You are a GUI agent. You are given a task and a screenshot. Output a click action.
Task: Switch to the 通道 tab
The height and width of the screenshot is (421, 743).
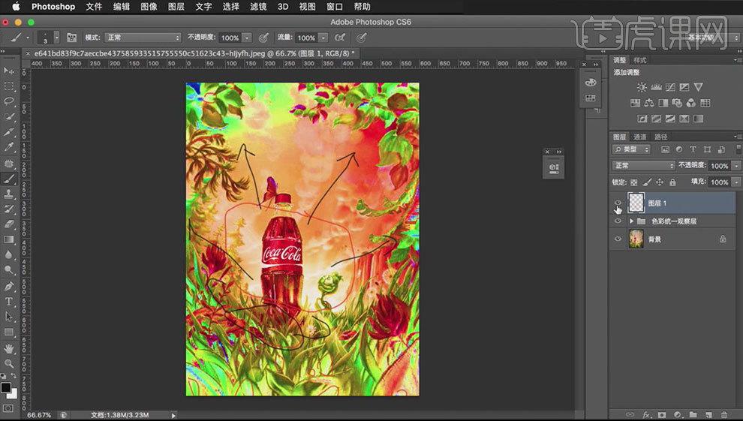pyautogui.click(x=640, y=137)
